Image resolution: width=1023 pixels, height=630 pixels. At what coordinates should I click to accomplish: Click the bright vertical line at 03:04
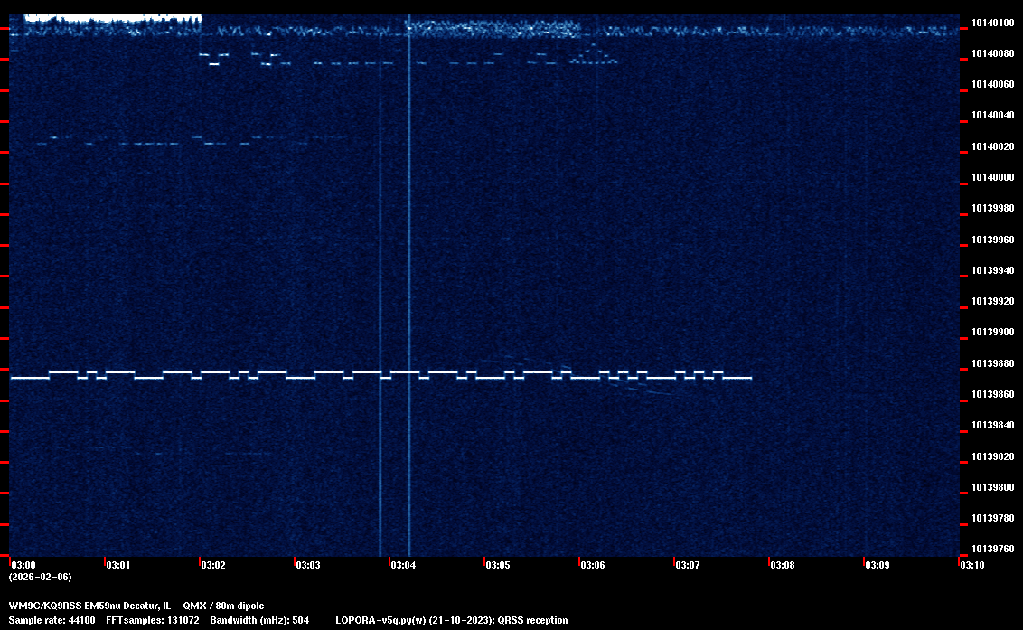coord(409,271)
